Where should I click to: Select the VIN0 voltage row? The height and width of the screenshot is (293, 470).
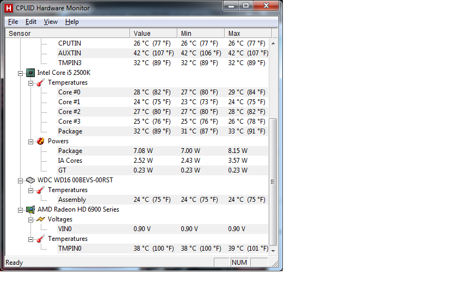(x=163, y=229)
